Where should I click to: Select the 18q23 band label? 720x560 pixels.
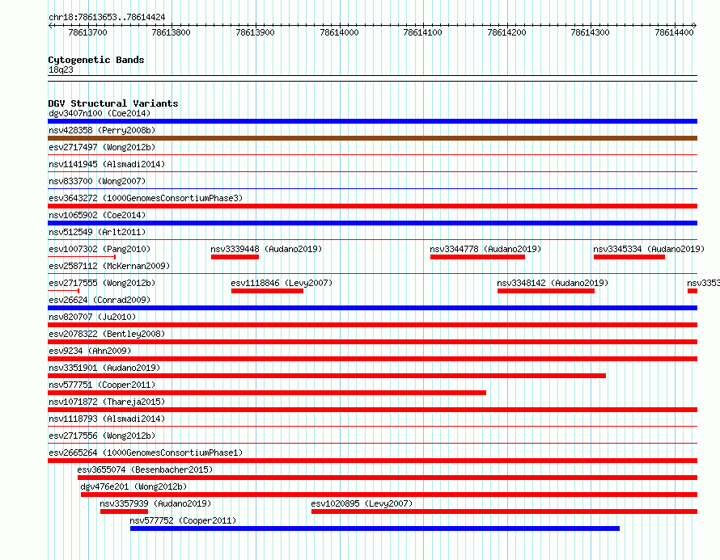point(61,69)
